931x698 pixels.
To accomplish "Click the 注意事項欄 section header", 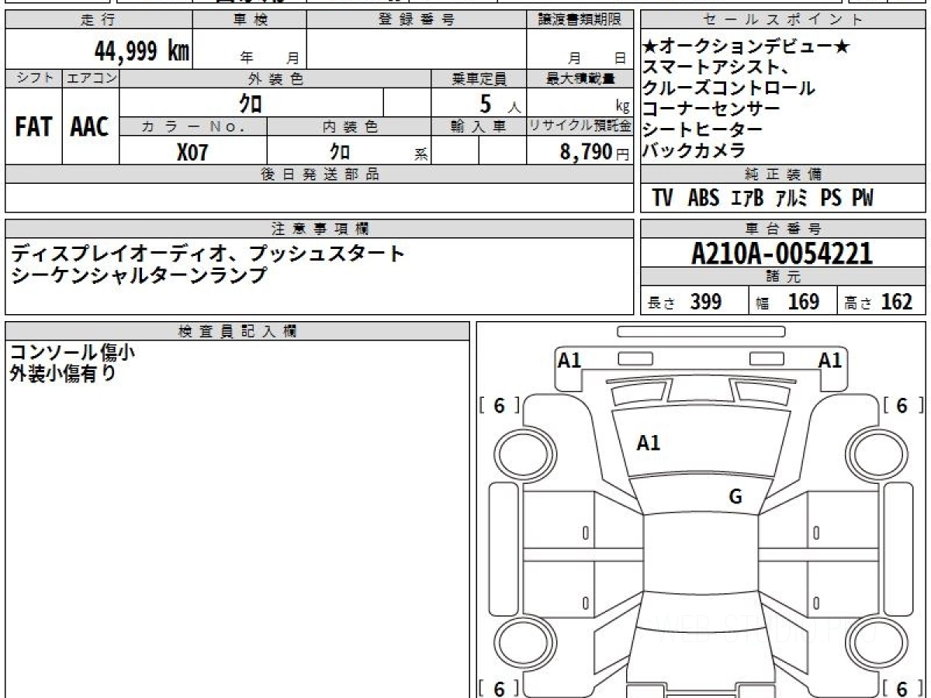I will (320, 229).
